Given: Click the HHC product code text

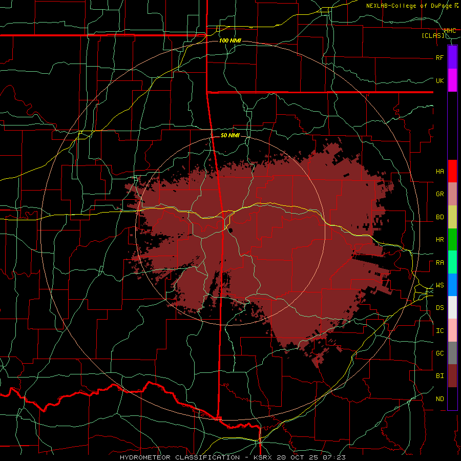Looking at the screenshot, I should tap(450, 31).
